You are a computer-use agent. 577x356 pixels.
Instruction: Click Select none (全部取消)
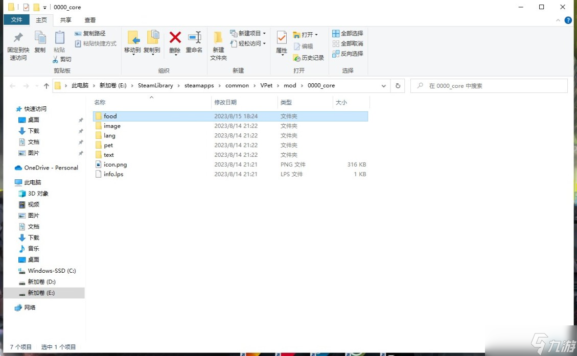pos(348,43)
